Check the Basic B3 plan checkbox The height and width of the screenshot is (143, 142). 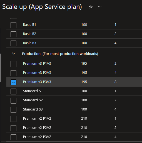pyautogui.click(x=13, y=43)
